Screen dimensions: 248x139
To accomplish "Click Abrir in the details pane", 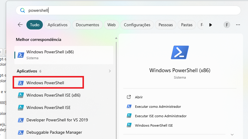I will 139,97.
